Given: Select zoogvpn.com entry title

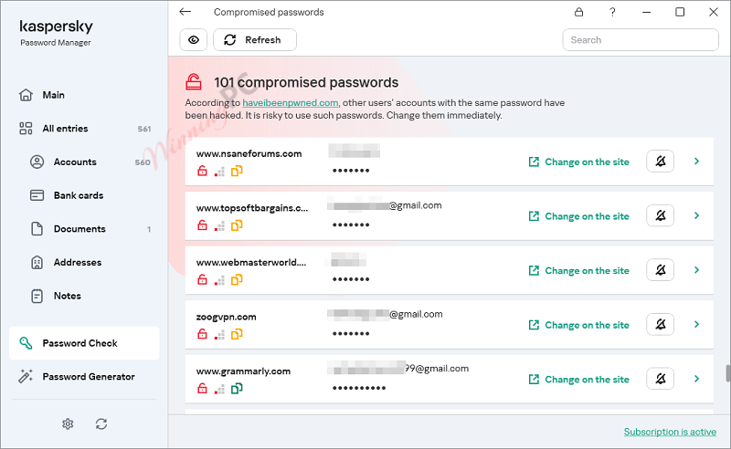Looking at the screenshot, I should pyautogui.click(x=226, y=318).
